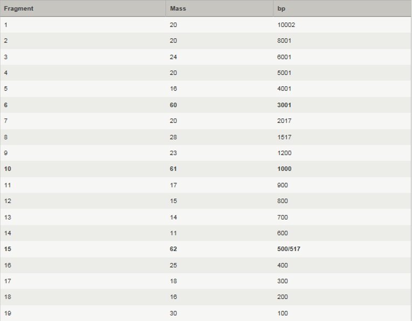Click the Fragment column header
412x321 pixels.
[x=18, y=9]
